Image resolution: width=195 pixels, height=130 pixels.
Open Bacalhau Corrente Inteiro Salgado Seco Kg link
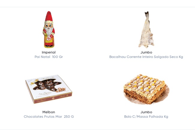[146, 57]
